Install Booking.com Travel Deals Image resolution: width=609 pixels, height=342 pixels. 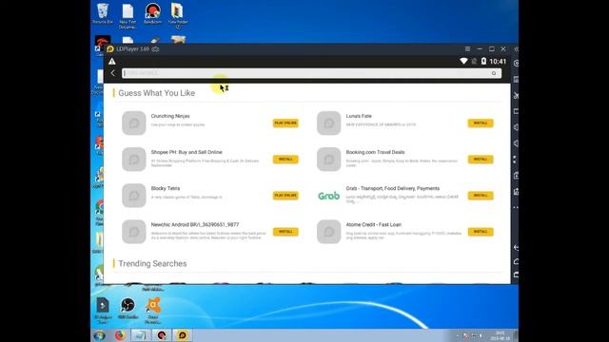coord(481,160)
